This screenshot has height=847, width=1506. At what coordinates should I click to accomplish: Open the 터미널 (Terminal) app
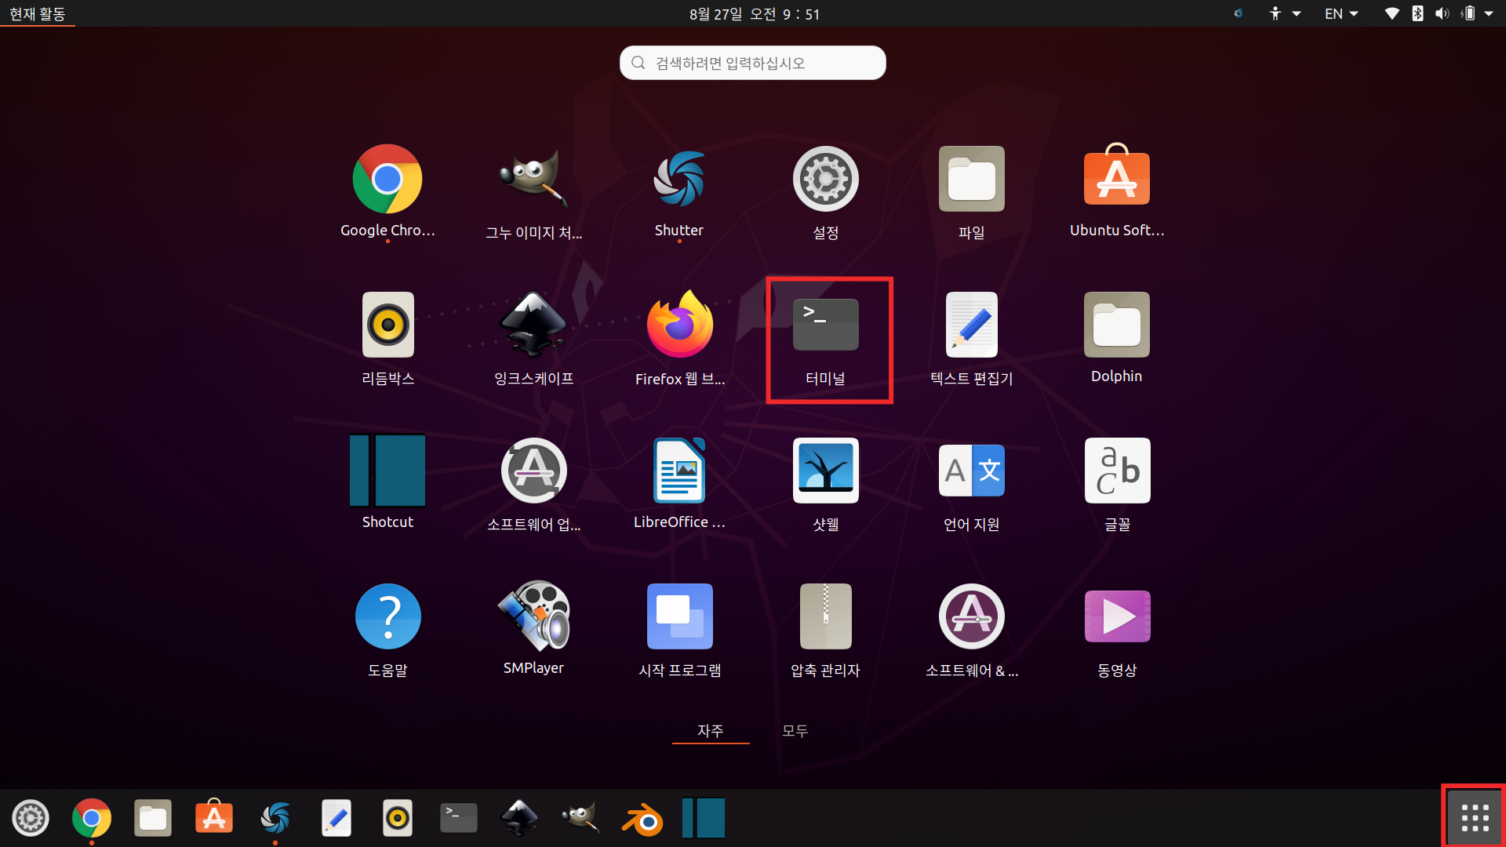click(x=825, y=325)
